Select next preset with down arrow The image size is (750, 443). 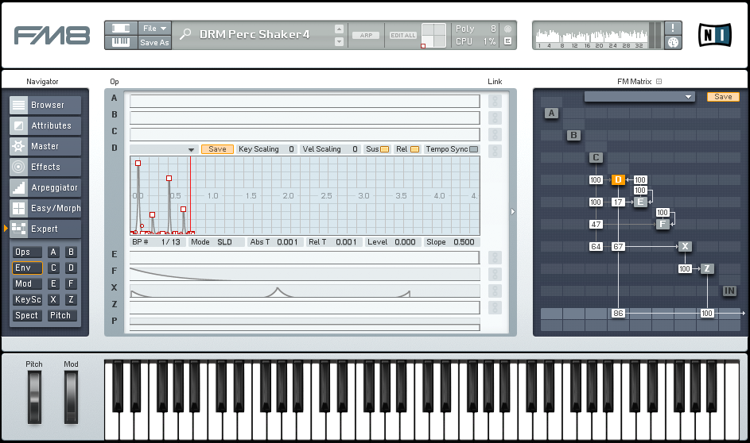pos(339,41)
